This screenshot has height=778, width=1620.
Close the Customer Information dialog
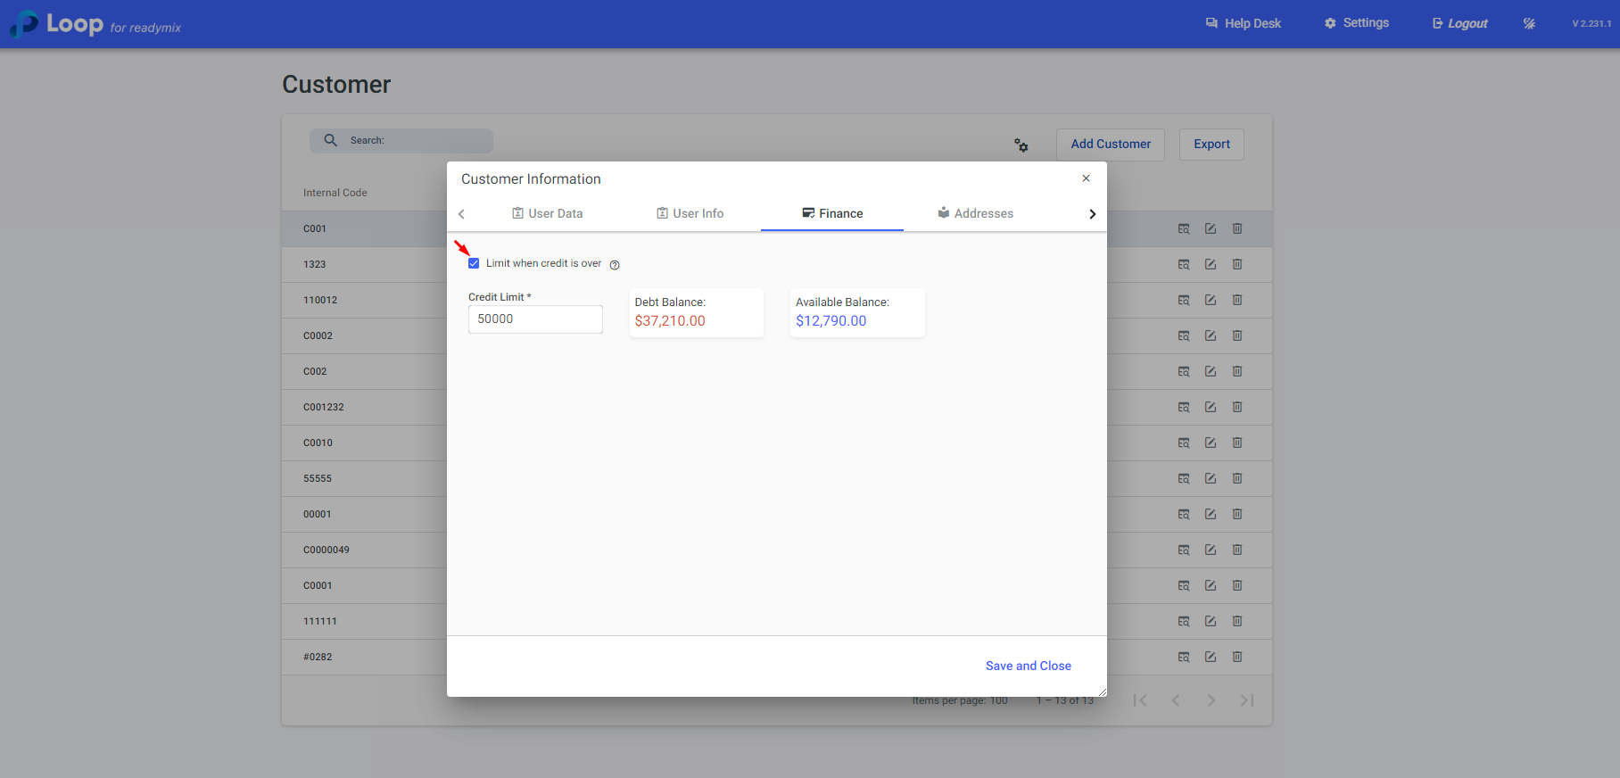pos(1086,178)
